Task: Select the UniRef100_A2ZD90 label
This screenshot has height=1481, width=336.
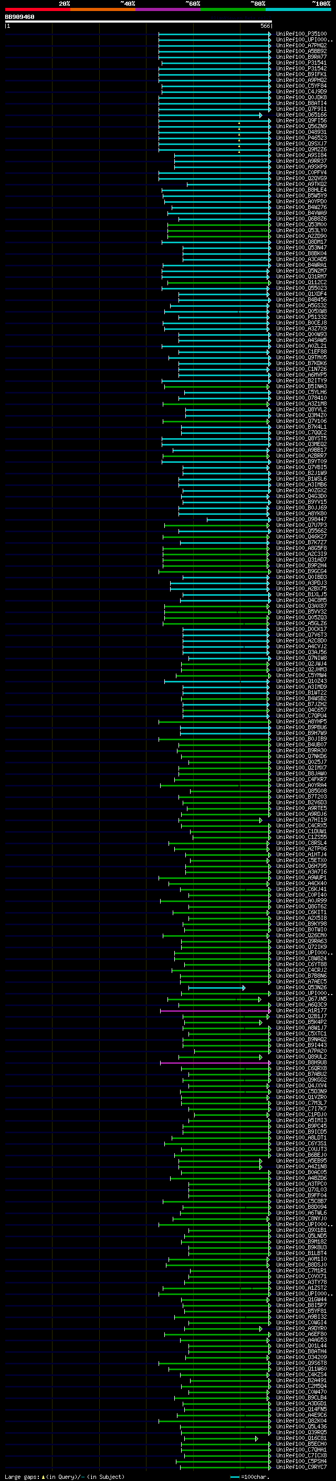Action: [301, 236]
